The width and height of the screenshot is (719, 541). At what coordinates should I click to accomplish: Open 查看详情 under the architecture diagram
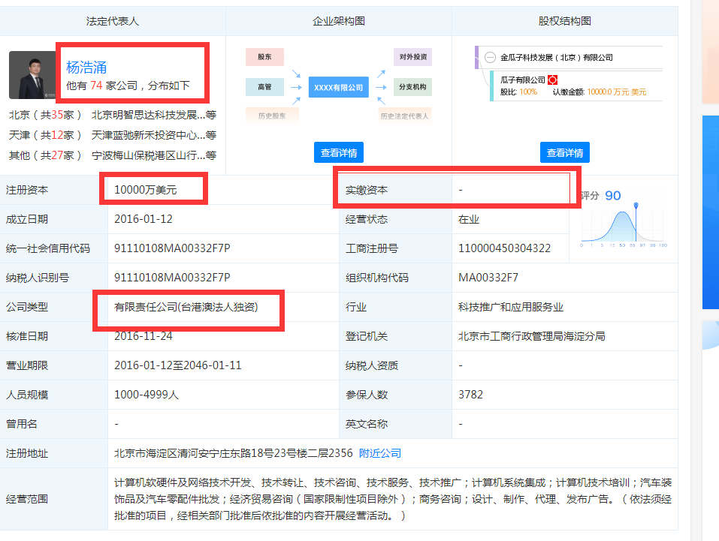click(338, 152)
